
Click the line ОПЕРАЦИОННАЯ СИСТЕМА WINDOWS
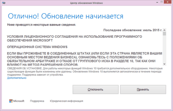pos(37,47)
